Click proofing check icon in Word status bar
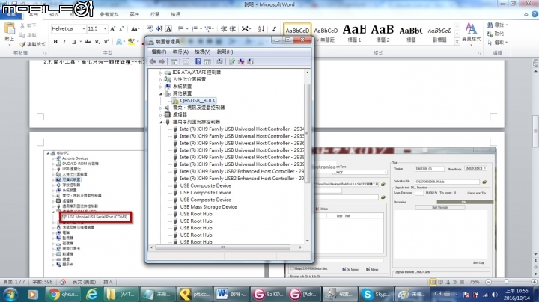 (63, 282)
